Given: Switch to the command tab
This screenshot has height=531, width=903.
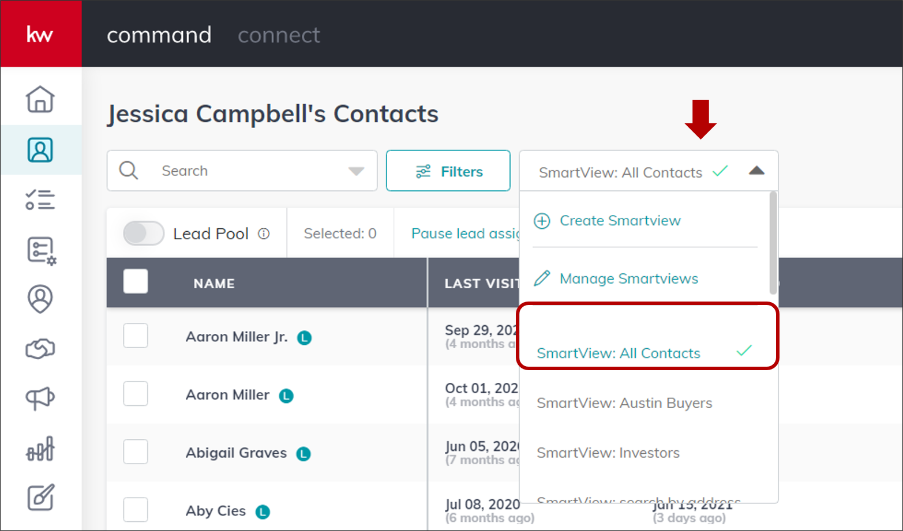Looking at the screenshot, I should tap(159, 35).
